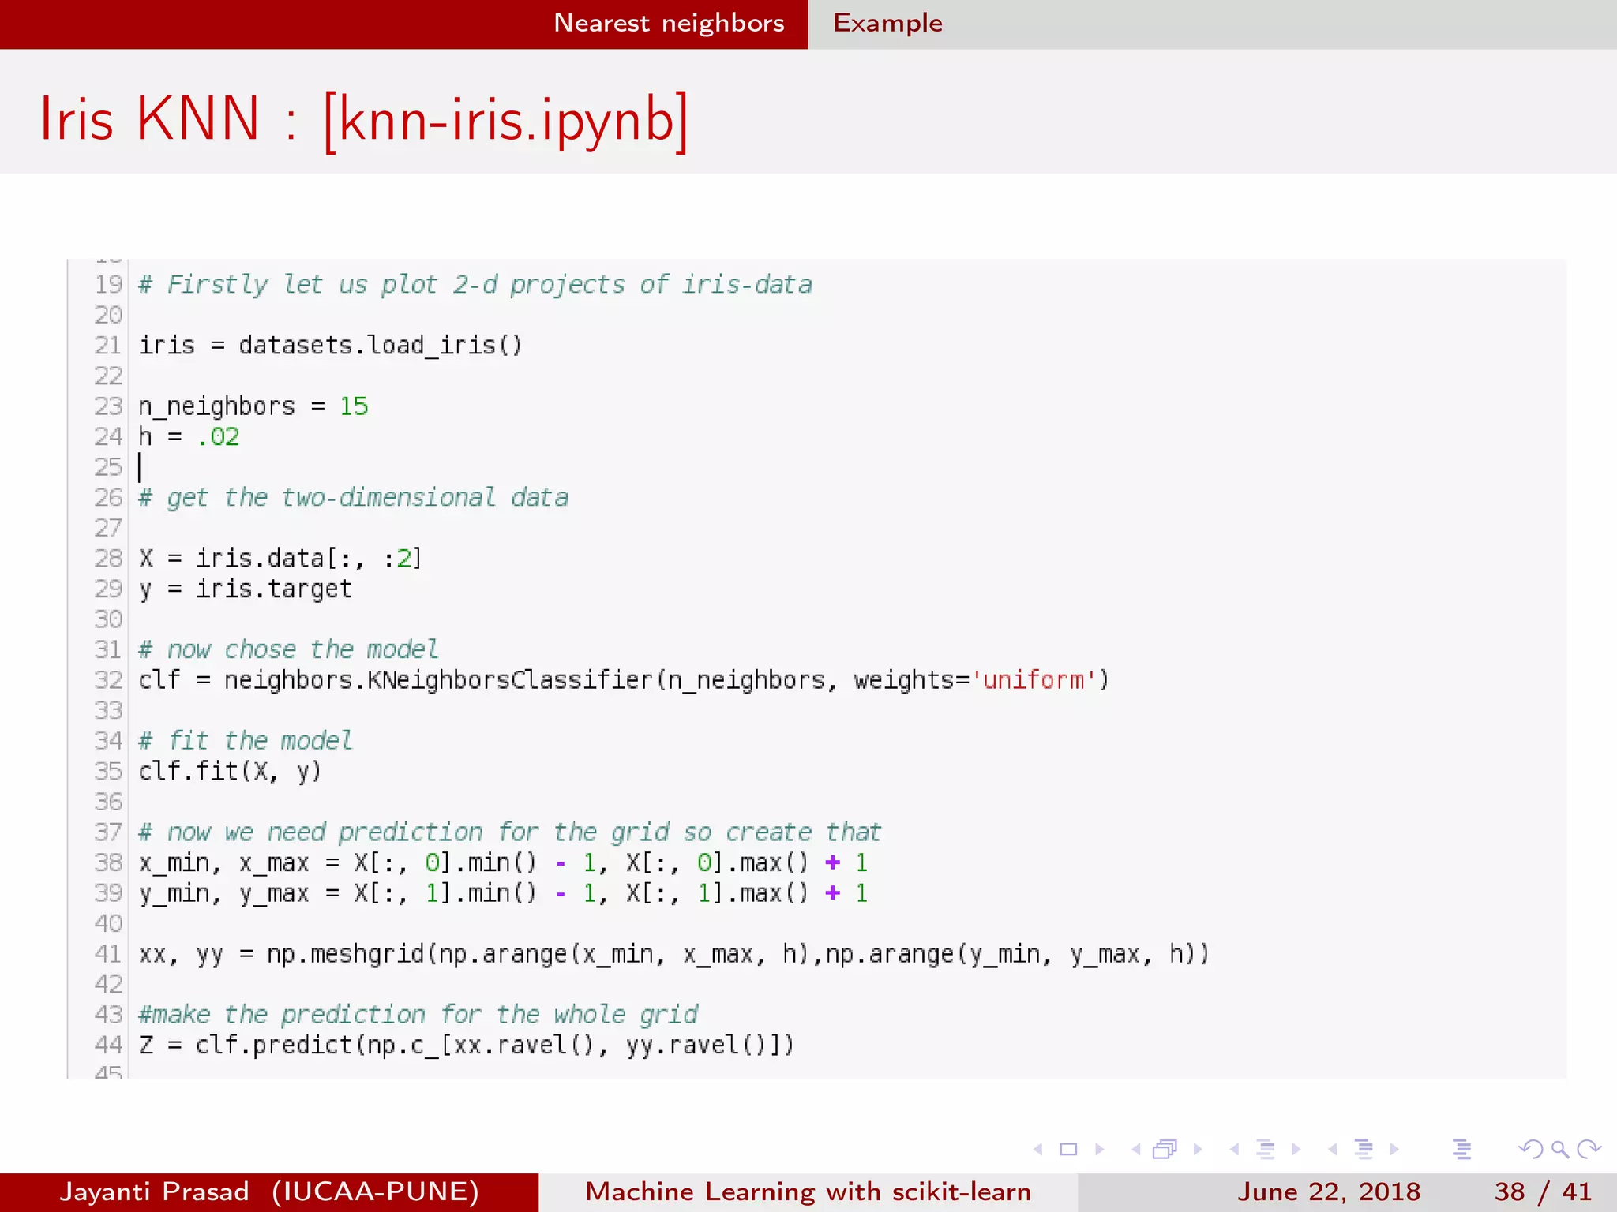
Task: Click the x_min, x_max assignment line
Action: pos(503,862)
